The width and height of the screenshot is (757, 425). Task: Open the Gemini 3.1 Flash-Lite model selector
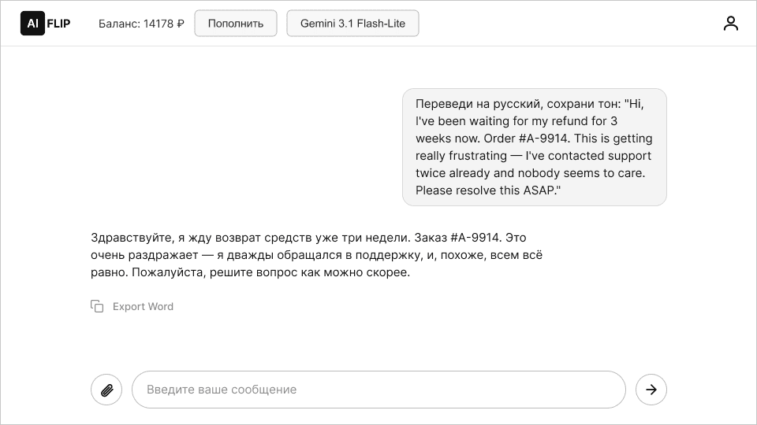coord(352,24)
